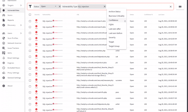
Task: Choose Business Criticality filter option
Action: (116, 16)
